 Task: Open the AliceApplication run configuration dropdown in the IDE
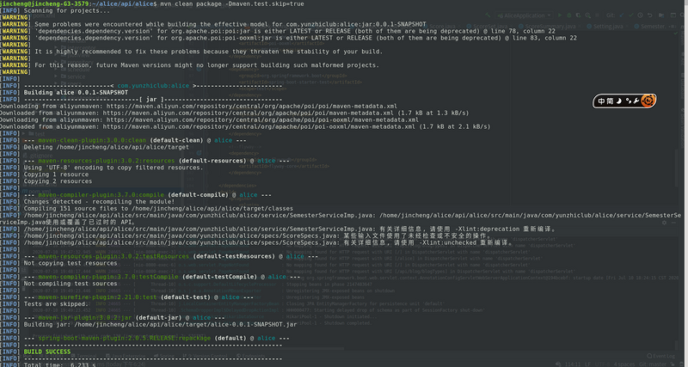coord(524,15)
